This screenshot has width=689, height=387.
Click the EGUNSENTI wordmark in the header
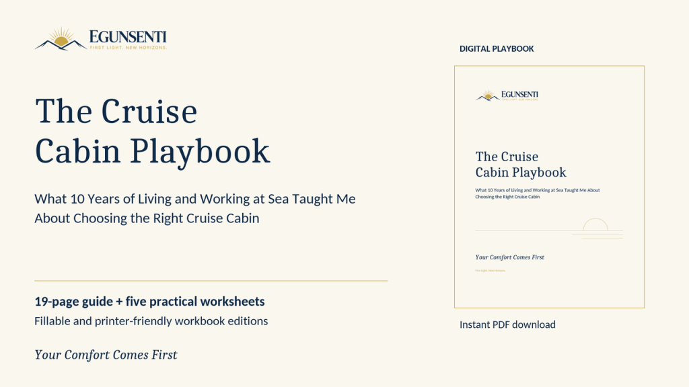[x=127, y=36]
